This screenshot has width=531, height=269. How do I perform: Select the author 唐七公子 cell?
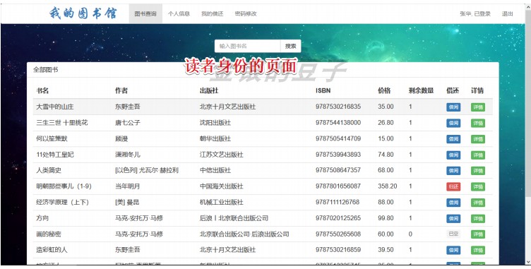coord(127,123)
